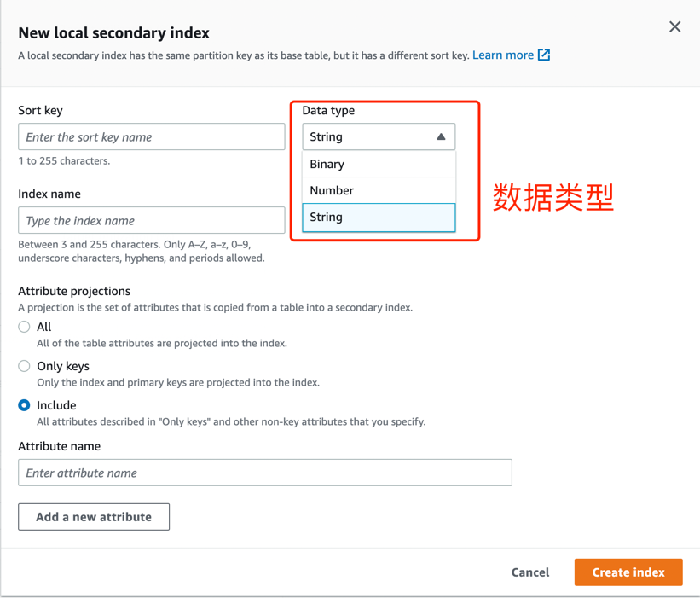The width and height of the screenshot is (700, 598).
Task: Close the New local secondary index dialog
Action: [674, 26]
